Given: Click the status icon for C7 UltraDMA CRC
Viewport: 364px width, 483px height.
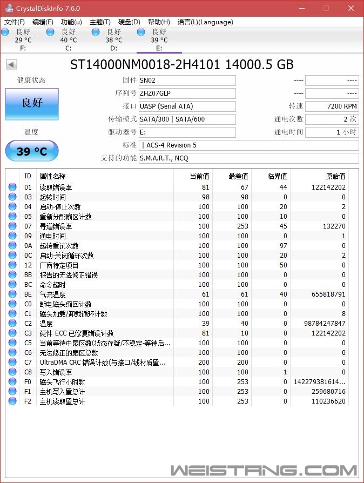Looking at the screenshot, I should [12, 362].
